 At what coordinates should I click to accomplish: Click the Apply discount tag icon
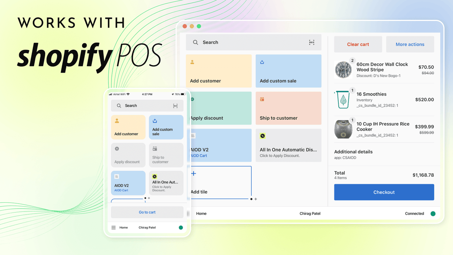point(192,99)
